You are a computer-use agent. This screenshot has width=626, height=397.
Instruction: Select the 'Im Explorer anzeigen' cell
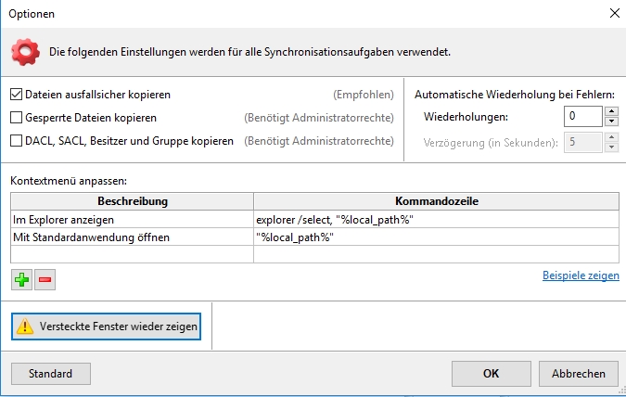click(x=132, y=220)
